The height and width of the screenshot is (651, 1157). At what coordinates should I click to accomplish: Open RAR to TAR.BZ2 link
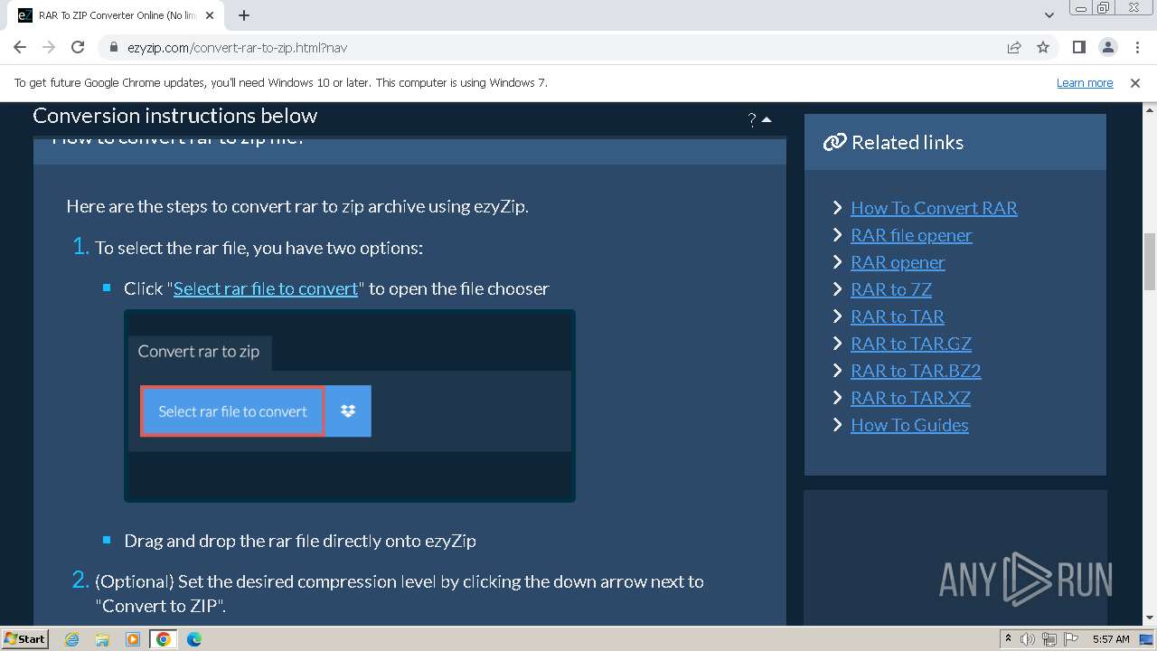click(916, 371)
